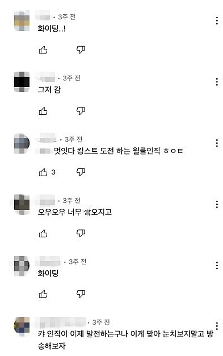
Task: Like the comment with 3 likes
Action: (43, 172)
